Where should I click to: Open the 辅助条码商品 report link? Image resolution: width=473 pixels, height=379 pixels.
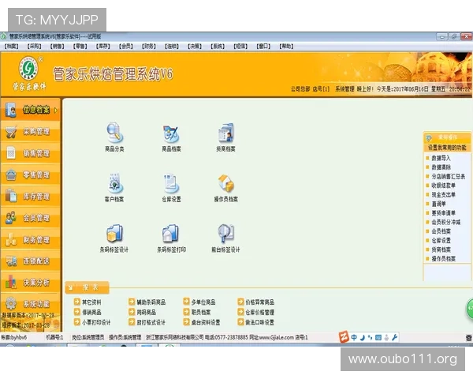(x=151, y=302)
